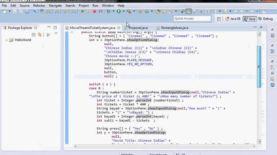Toggle Show Whitespace Characters paragraph icon
Image resolution: width=277 pixels, height=155 pixels.
point(207,12)
